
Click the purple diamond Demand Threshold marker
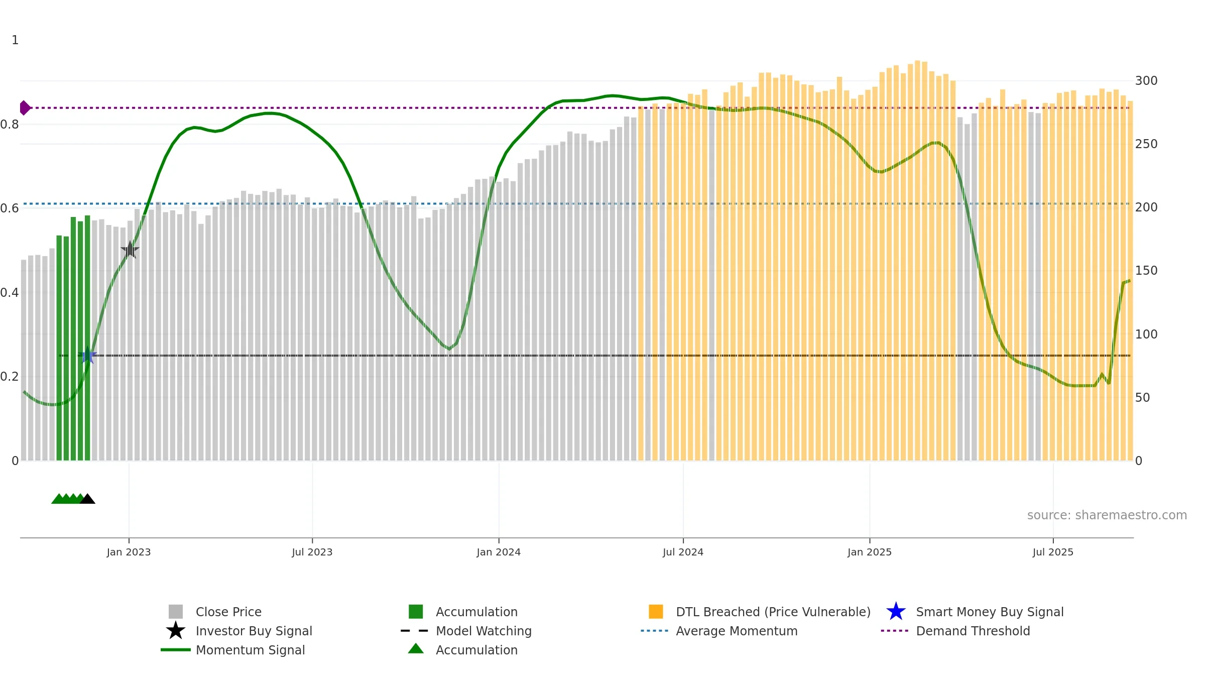(24, 107)
